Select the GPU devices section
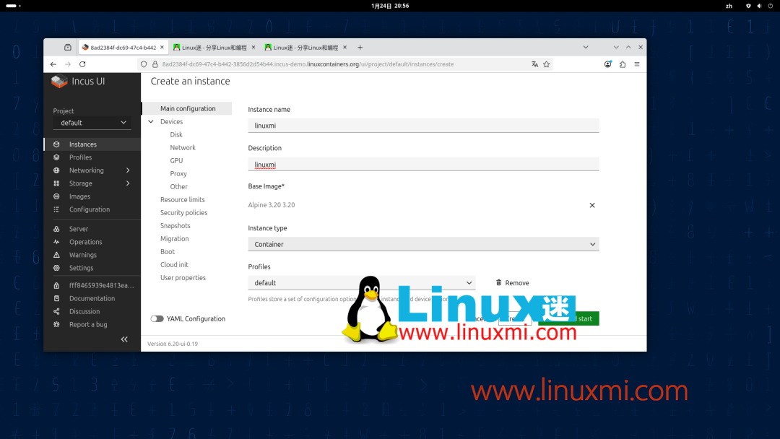The image size is (780, 439). (176, 160)
